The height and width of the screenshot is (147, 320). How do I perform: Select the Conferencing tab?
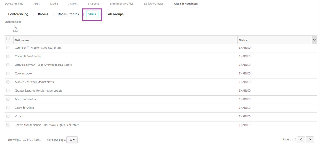point(18,14)
